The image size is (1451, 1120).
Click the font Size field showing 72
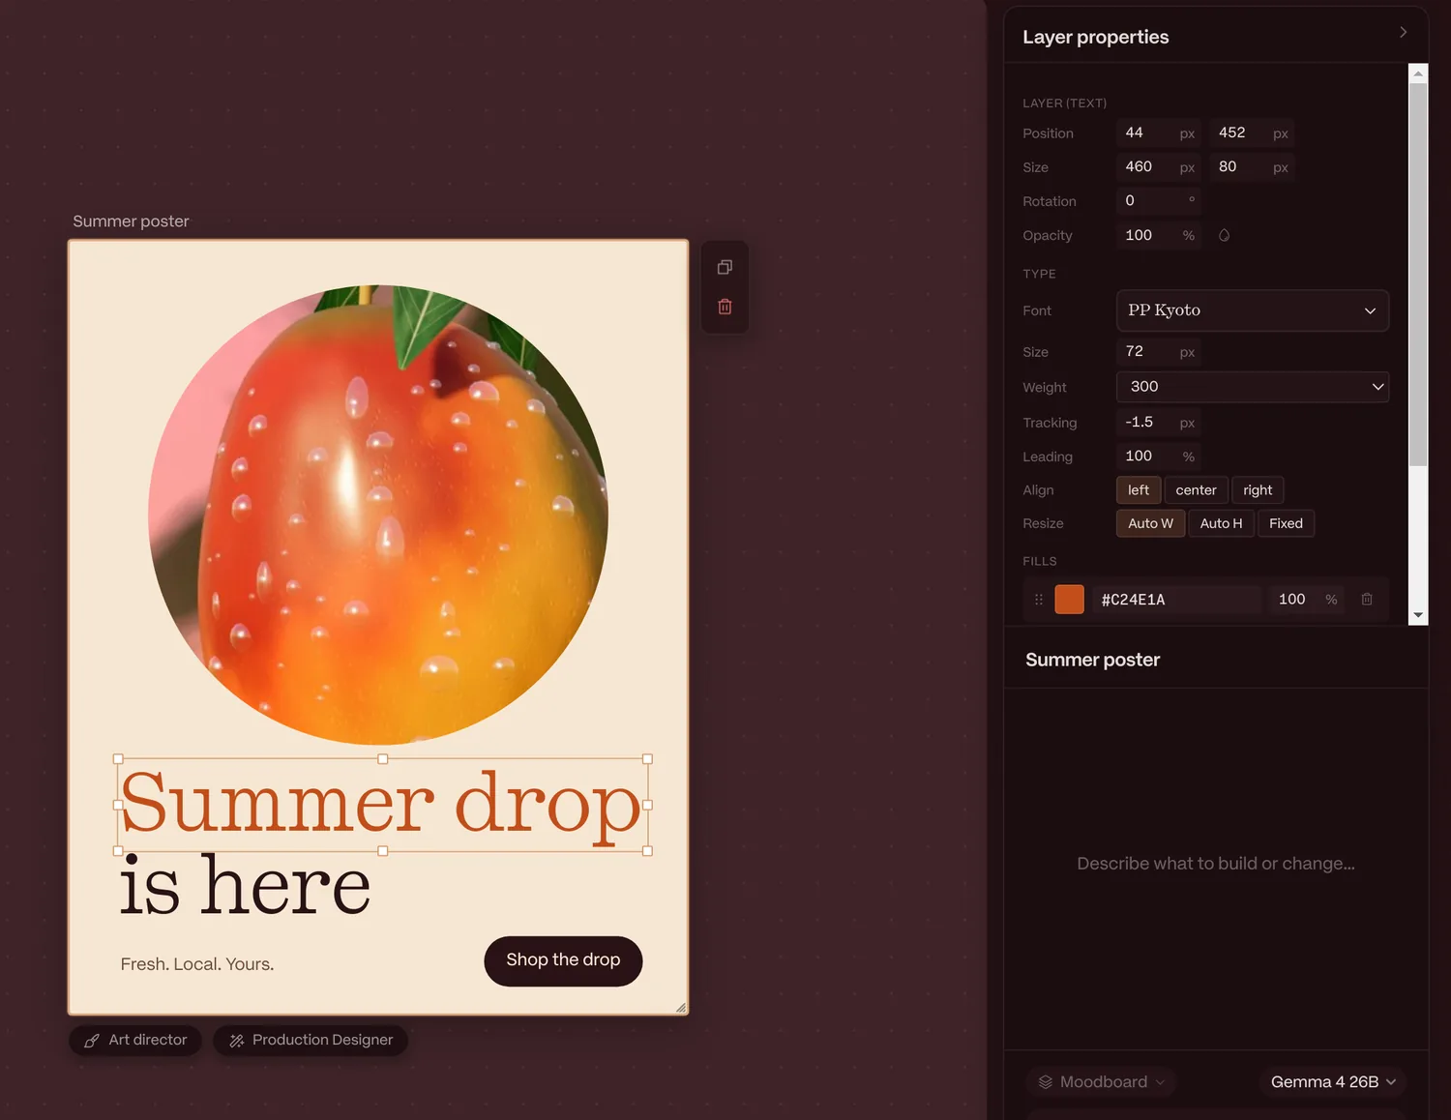coord(1158,351)
